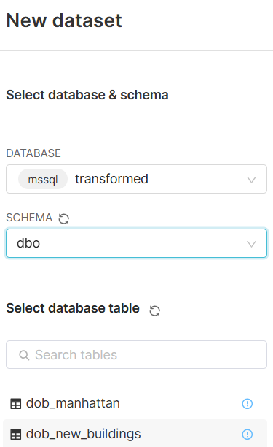Open the Schema dropdown showing dbo
Screen dimensions: 273x447
tap(136, 243)
